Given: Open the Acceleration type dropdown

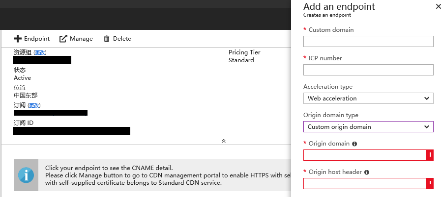Looking at the screenshot, I should point(368,98).
